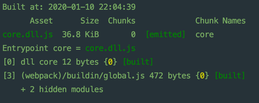Click the [0] module index
The height and width of the screenshot is (103, 259).
pos(9,62)
